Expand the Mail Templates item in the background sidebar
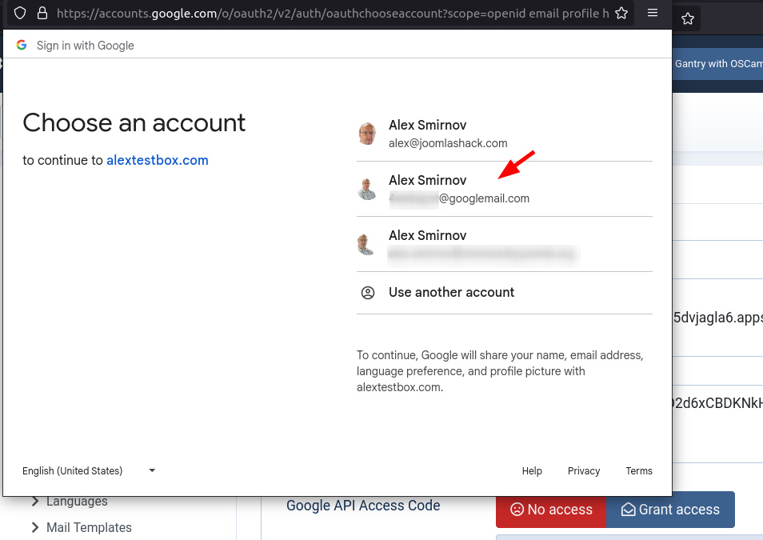This screenshot has height=540, width=763. (x=82, y=527)
